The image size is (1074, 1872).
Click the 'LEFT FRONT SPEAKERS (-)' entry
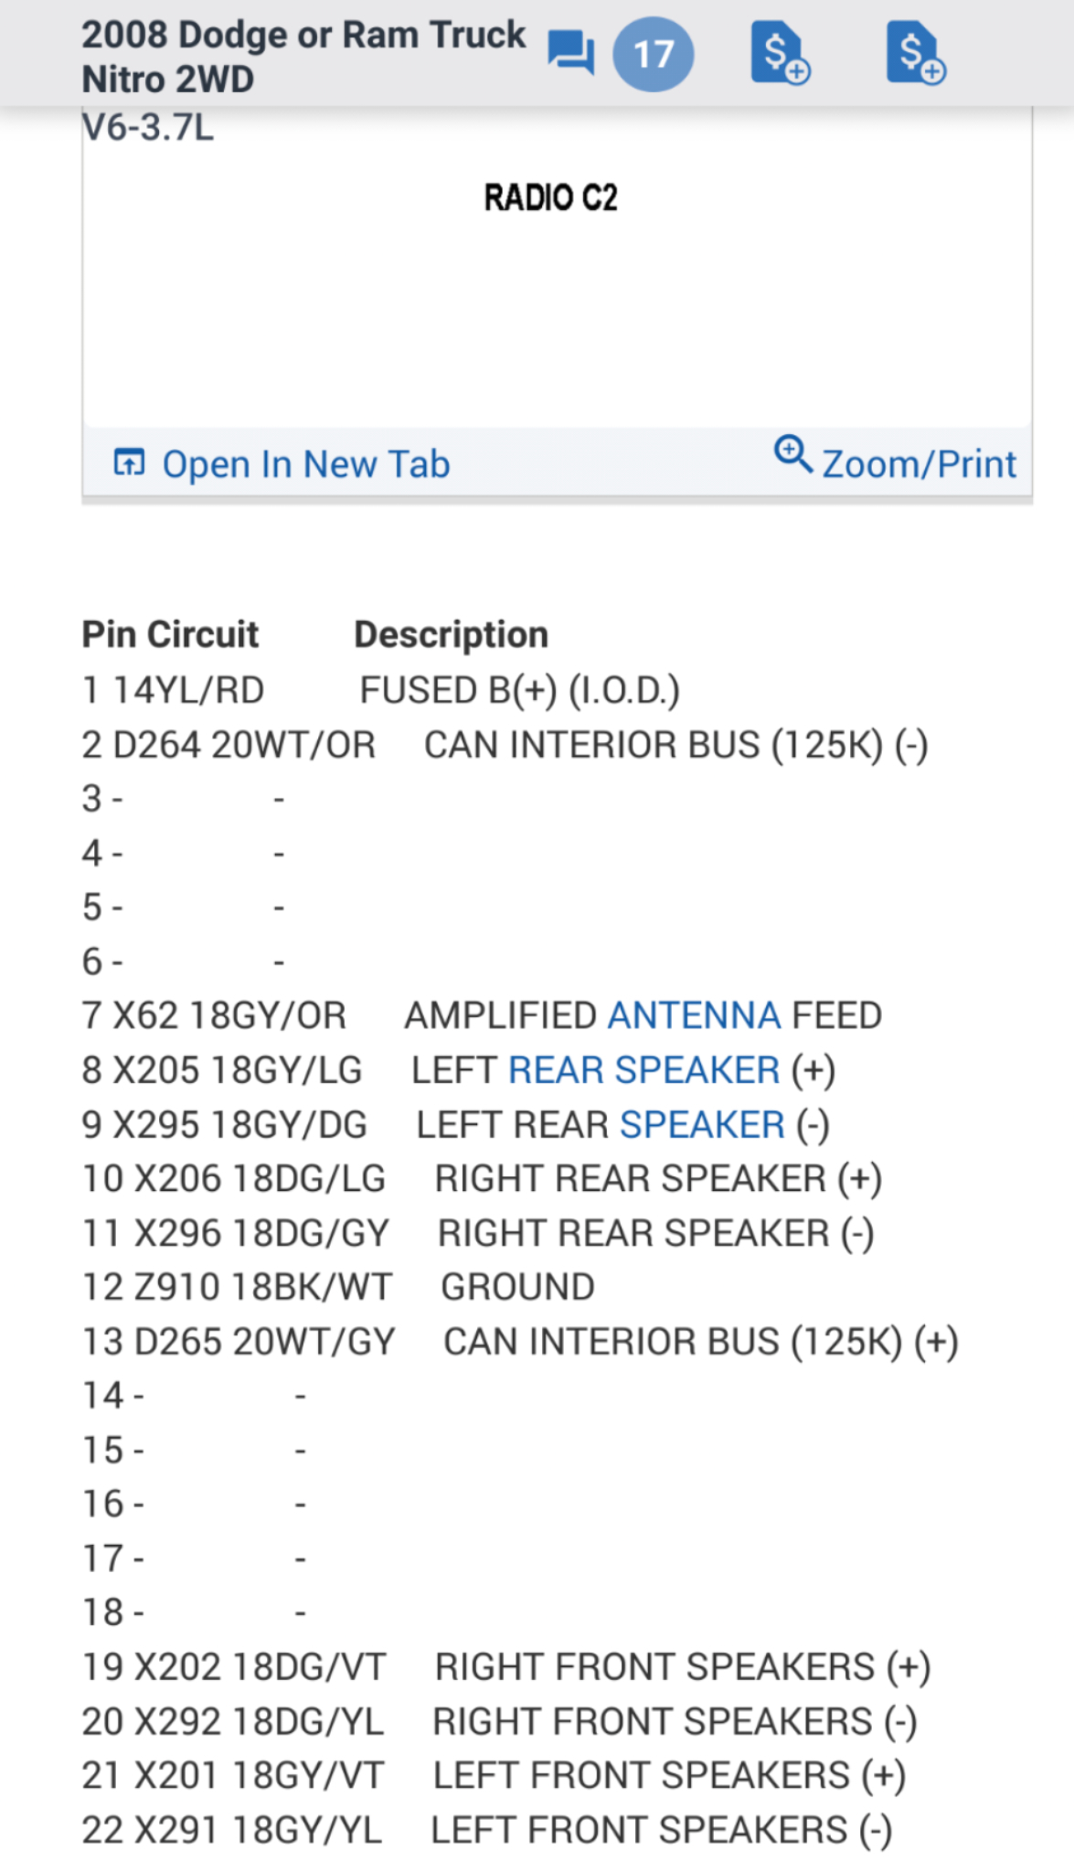pos(661,1830)
